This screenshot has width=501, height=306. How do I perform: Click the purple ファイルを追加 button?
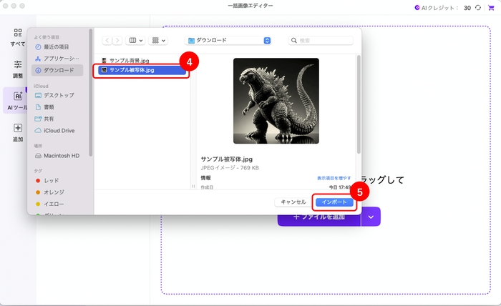(x=319, y=217)
